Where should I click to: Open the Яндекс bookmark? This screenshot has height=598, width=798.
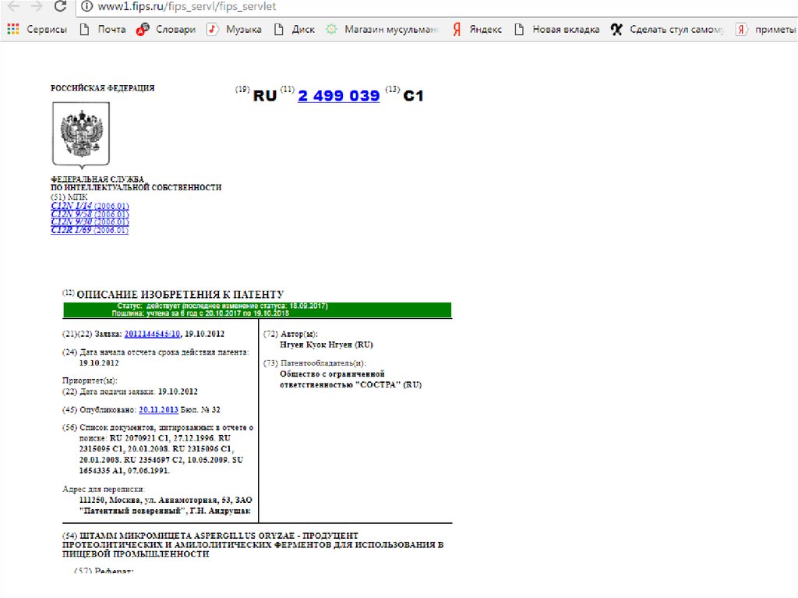[x=477, y=30]
